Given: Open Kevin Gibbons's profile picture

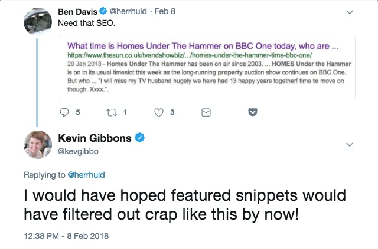Looking at the screenshot, I should [x=38, y=145].
